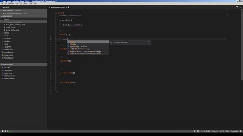Click unsaved dot on main_game_control.js tab
The height and width of the screenshot is (136, 243).
69,7
